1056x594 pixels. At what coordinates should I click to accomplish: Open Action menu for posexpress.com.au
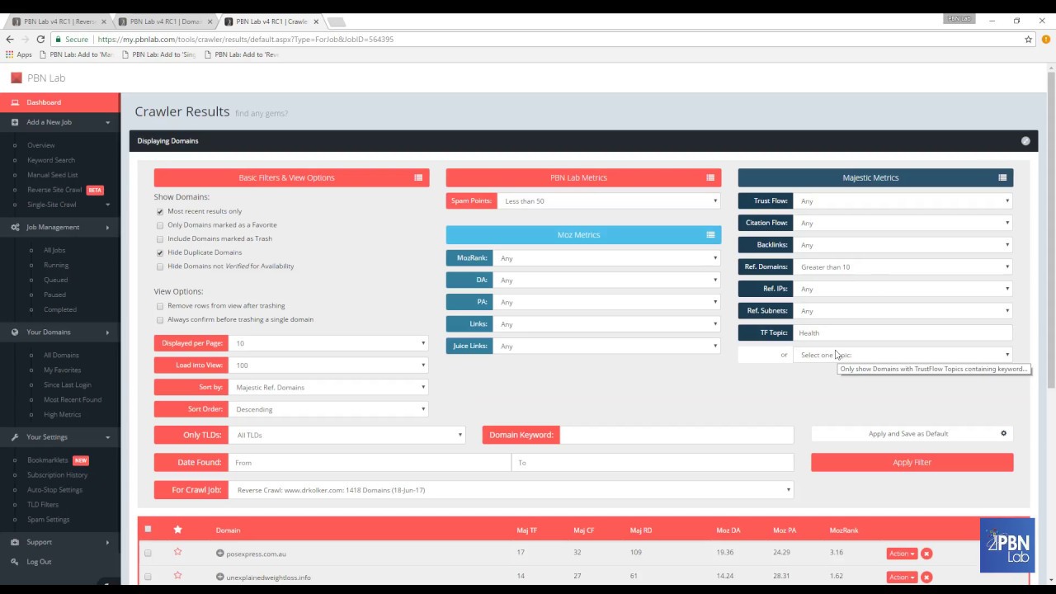coord(901,554)
